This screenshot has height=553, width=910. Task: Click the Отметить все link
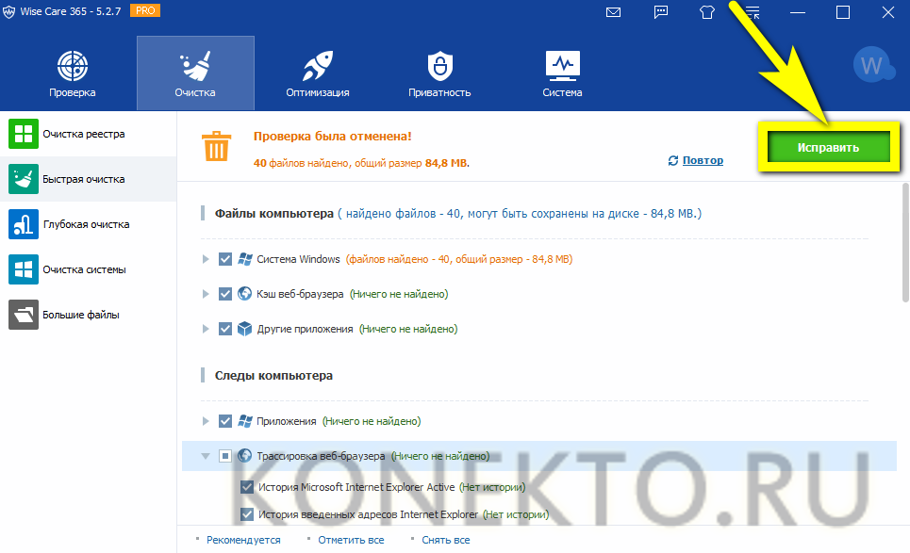pyautogui.click(x=351, y=540)
